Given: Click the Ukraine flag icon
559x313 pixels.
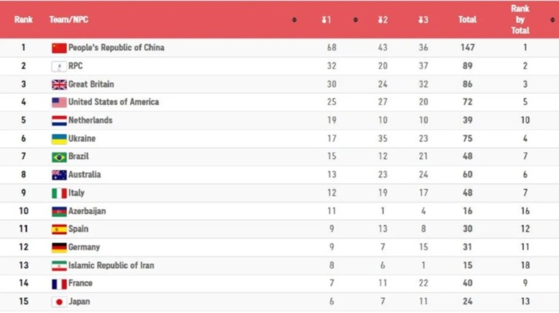Looking at the screenshot, I should (59, 139).
